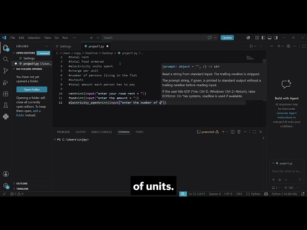Kill terminal with the trash icon

click(x=239, y=132)
